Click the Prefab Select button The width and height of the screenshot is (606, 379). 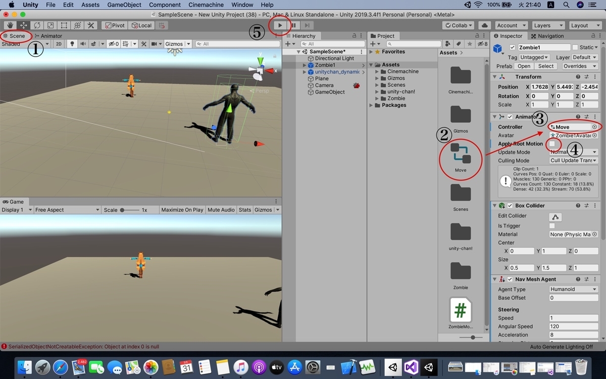click(546, 66)
